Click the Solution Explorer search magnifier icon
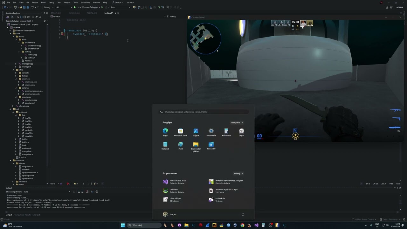 (x=45, y=21)
